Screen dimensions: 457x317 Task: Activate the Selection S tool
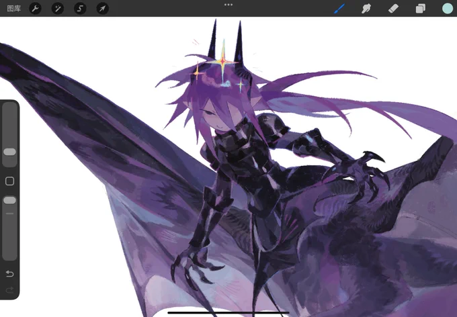pos(80,9)
